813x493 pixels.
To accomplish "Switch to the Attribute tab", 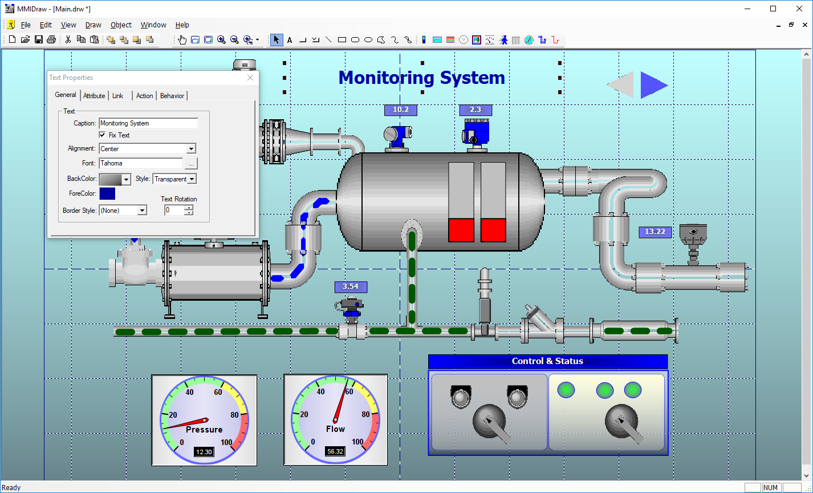I will [x=94, y=96].
